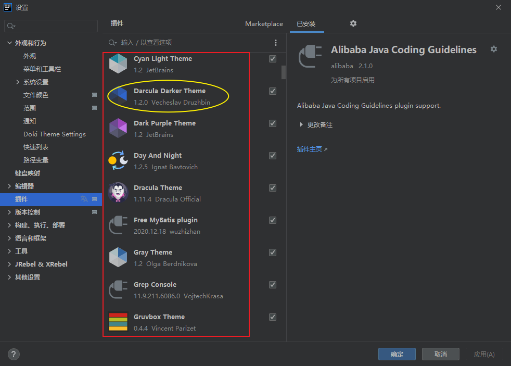Viewport: 511px width, 366px height.
Task: Expand the 构建、执行、部署 section
Action: pos(9,225)
